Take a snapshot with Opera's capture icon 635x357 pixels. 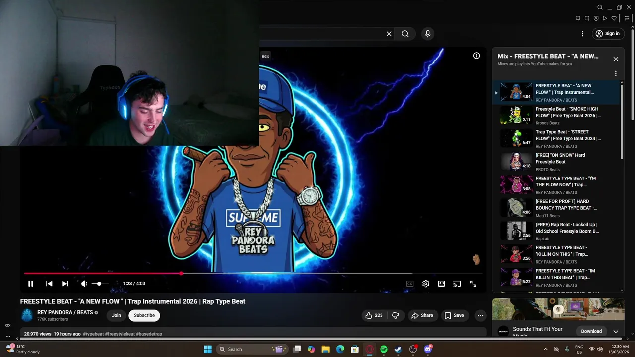pyautogui.click(x=587, y=18)
